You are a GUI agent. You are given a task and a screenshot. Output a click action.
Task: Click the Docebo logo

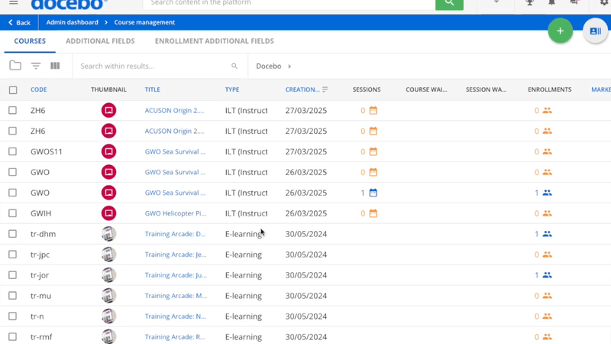(69, 4)
